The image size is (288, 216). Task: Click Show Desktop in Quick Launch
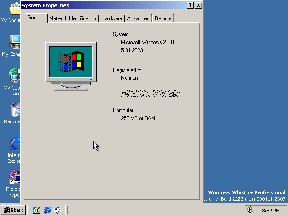[x=36, y=210]
